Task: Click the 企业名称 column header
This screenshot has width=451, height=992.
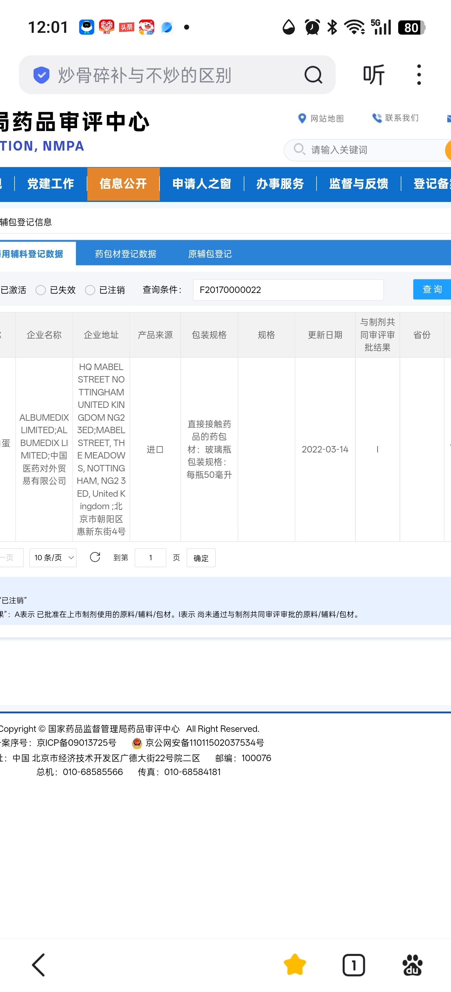Action: pyautogui.click(x=44, y=335)
